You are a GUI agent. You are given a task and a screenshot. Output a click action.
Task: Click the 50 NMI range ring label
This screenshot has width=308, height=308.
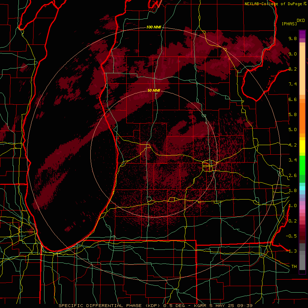point(154,90)
